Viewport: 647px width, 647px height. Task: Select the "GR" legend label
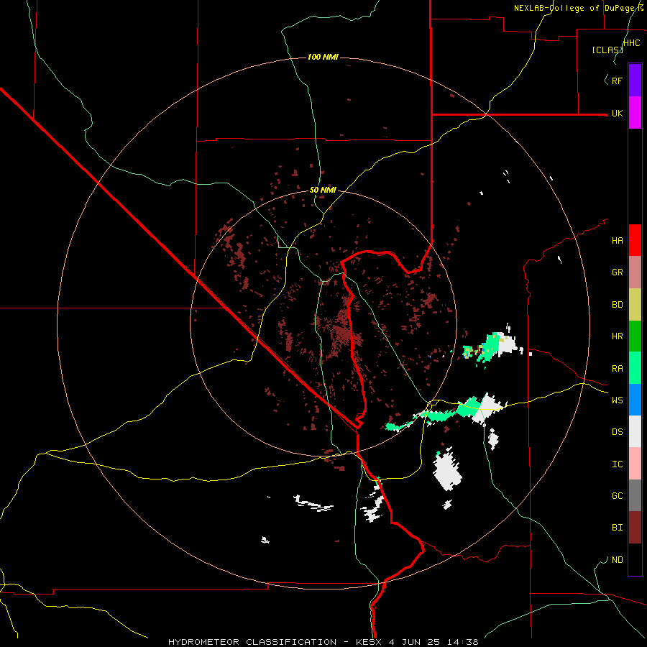pos(617,272)
